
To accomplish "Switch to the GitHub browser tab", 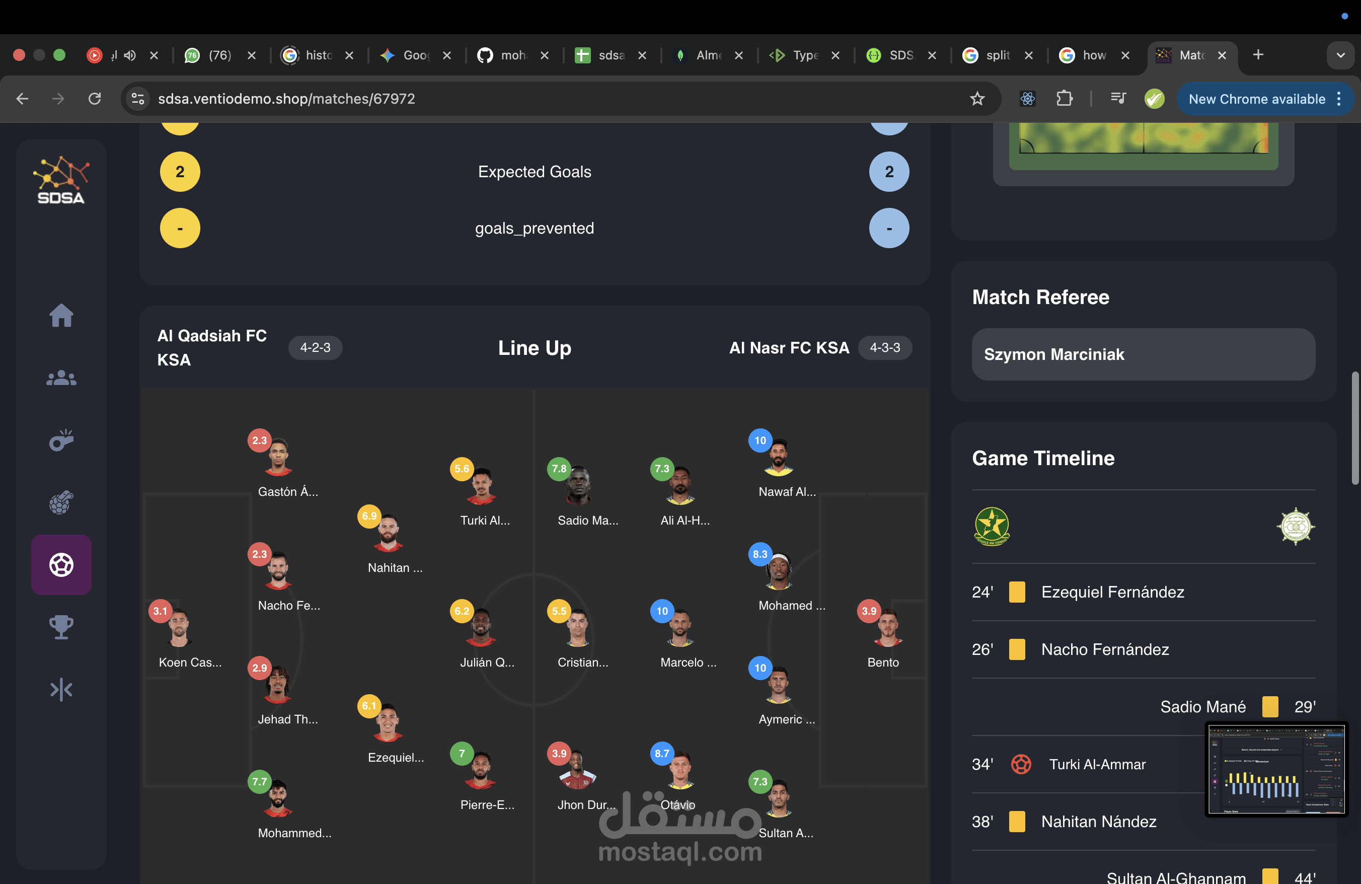I will tap(503, 55).
